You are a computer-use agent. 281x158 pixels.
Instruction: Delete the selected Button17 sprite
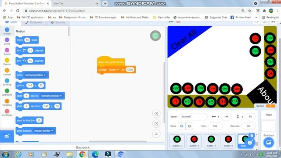(x=252, y=135)
